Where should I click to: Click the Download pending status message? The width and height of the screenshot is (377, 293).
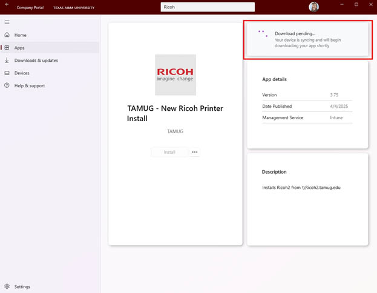(x=308, y=39)
